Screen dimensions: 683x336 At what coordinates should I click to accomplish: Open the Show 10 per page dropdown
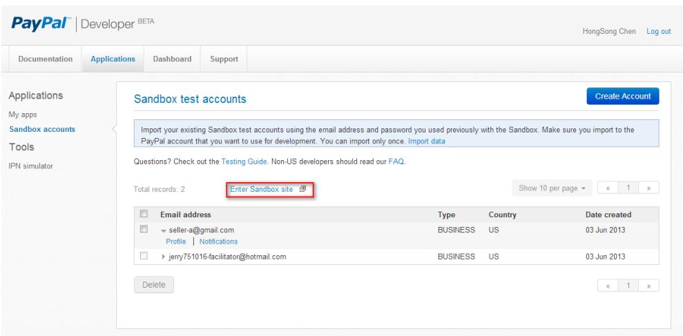point(552,188)
